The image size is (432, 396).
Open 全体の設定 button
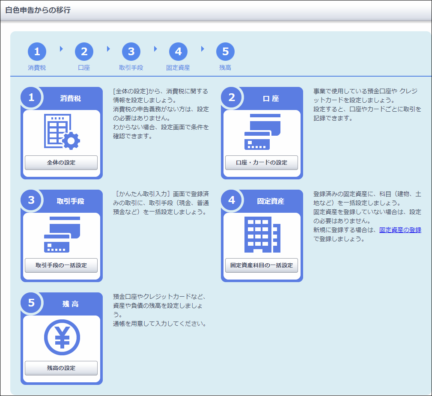coord(61,163)
